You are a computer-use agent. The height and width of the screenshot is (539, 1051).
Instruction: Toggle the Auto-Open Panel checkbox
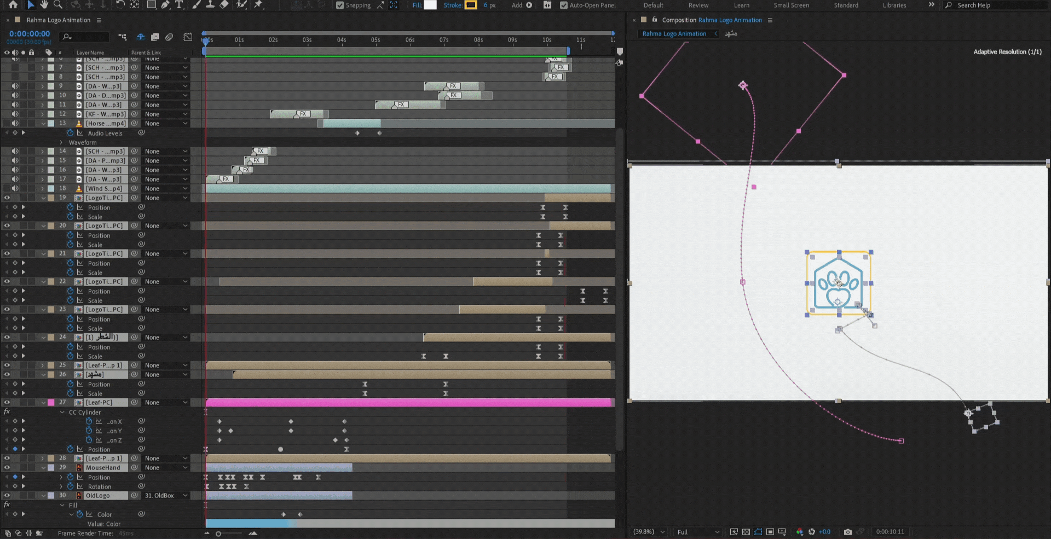(x=564, y=5)
